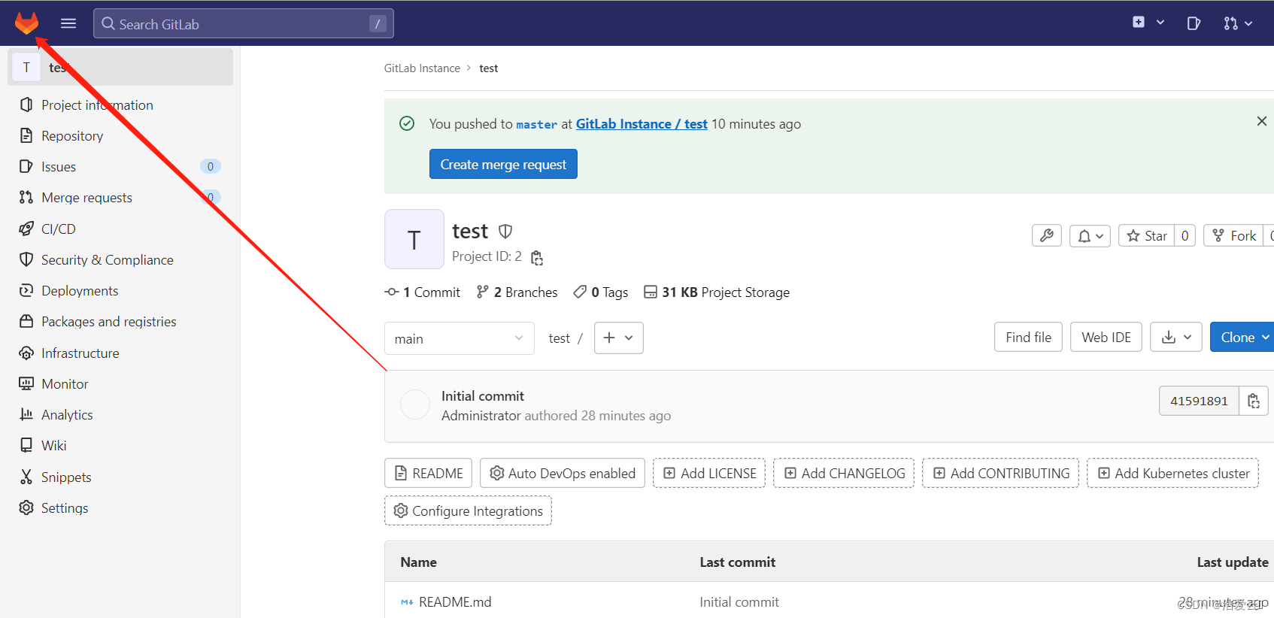The height and width of the screenshot is (618, 1274).
Task: Click the Create merge request button
Action: [503, 164]
